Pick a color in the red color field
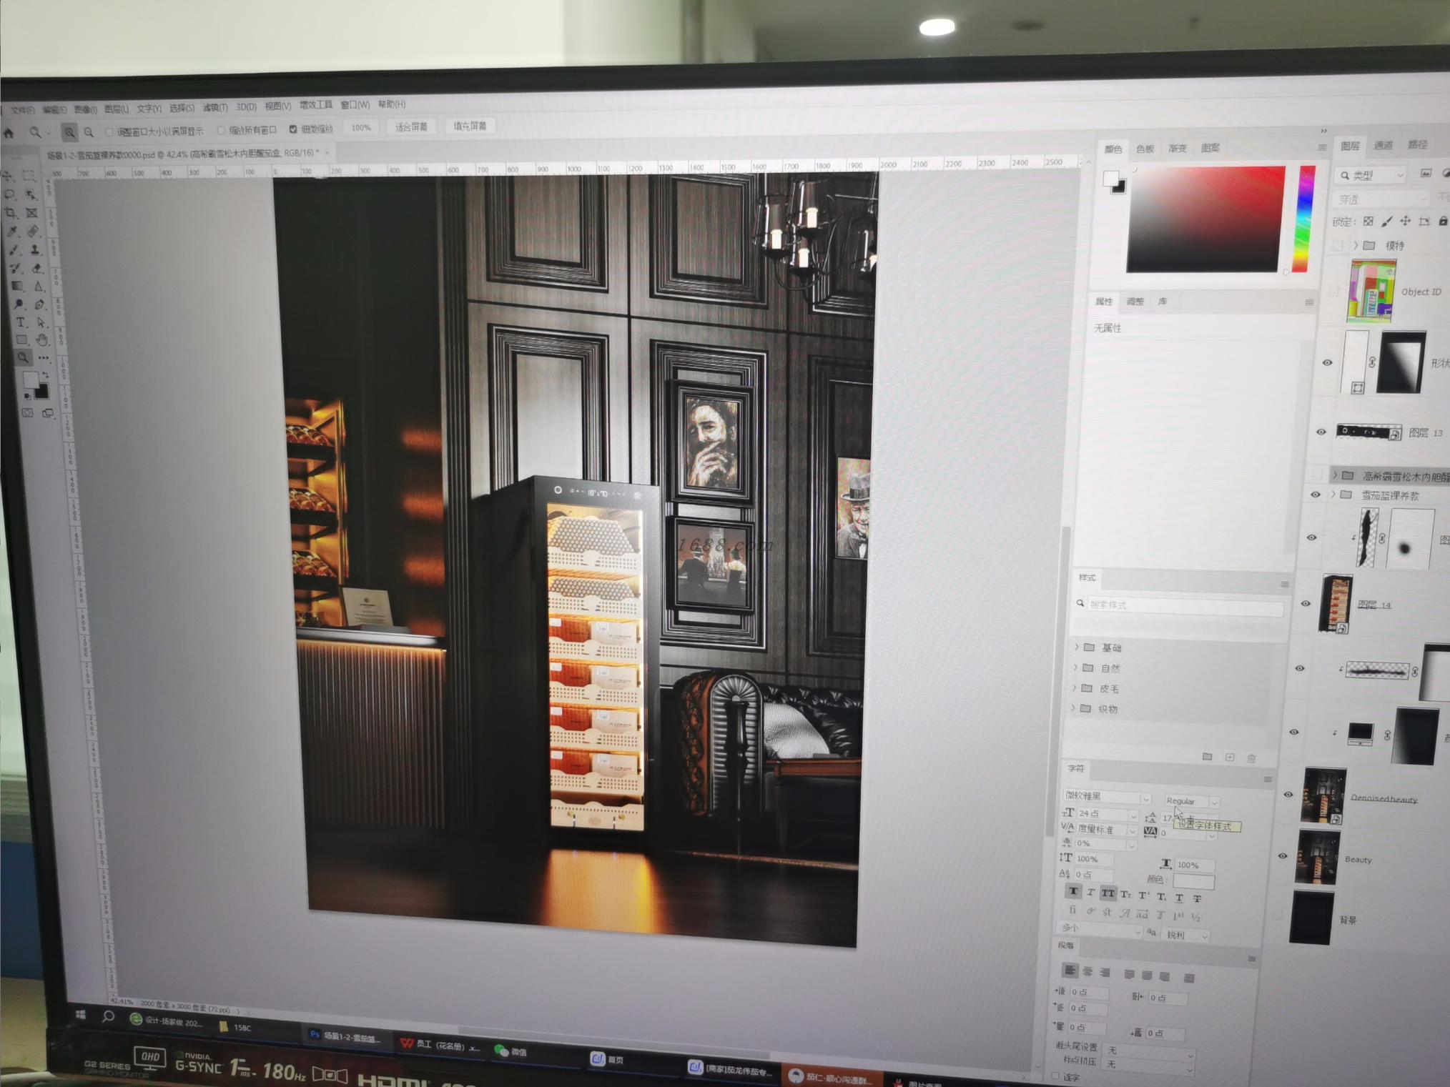The height and width of the screenshot is (1087, 1450). (1207, 219)
